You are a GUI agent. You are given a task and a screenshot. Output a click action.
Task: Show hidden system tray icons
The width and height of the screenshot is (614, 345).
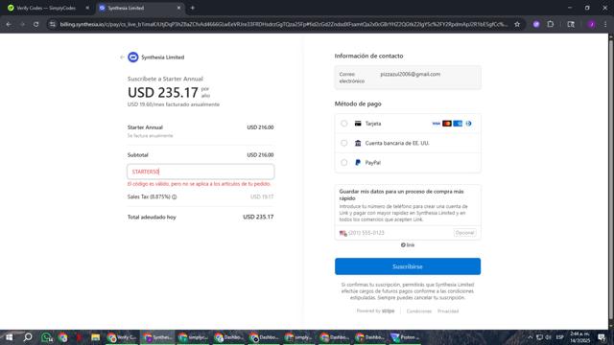tap(530, 337)
